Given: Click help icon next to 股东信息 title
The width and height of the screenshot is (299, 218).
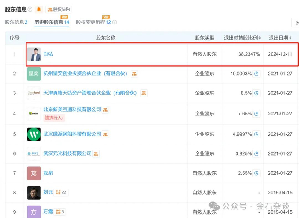Looking at the screenshot, I should point(30,9).
